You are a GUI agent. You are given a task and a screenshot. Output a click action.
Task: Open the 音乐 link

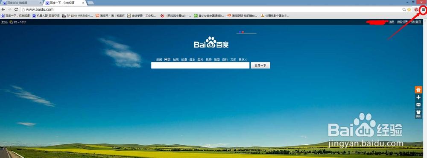pyautogui.click(x=192, y=59)
